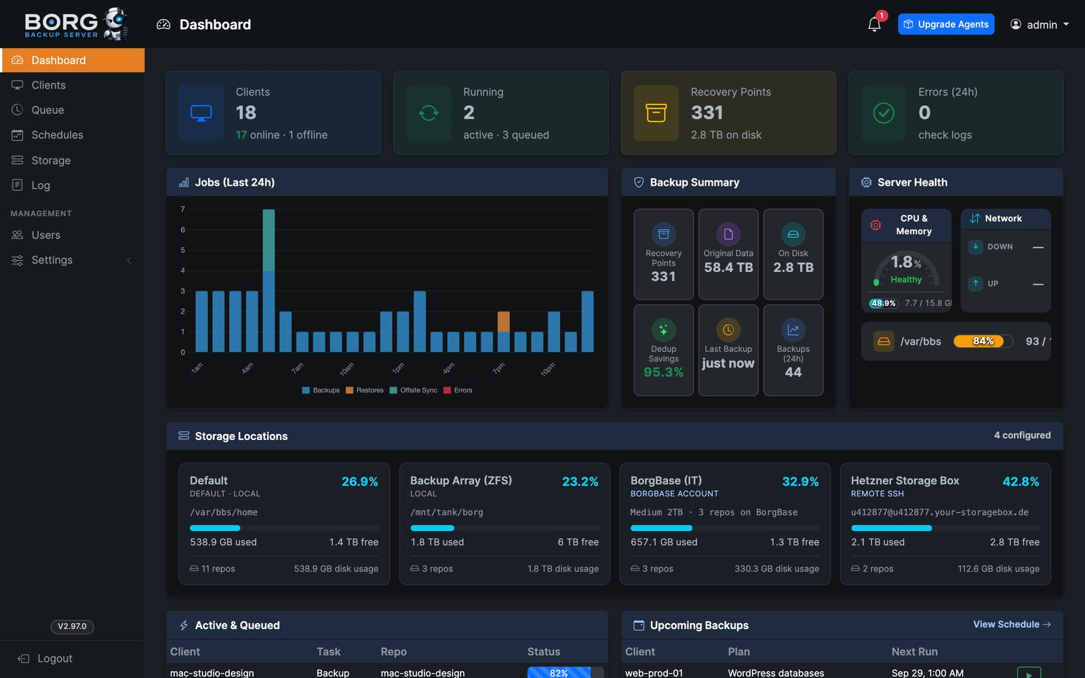This screenshot has height=678, width=1085.
Task: Click the CPU & Memory chip icon
Action: coord(875,225)
